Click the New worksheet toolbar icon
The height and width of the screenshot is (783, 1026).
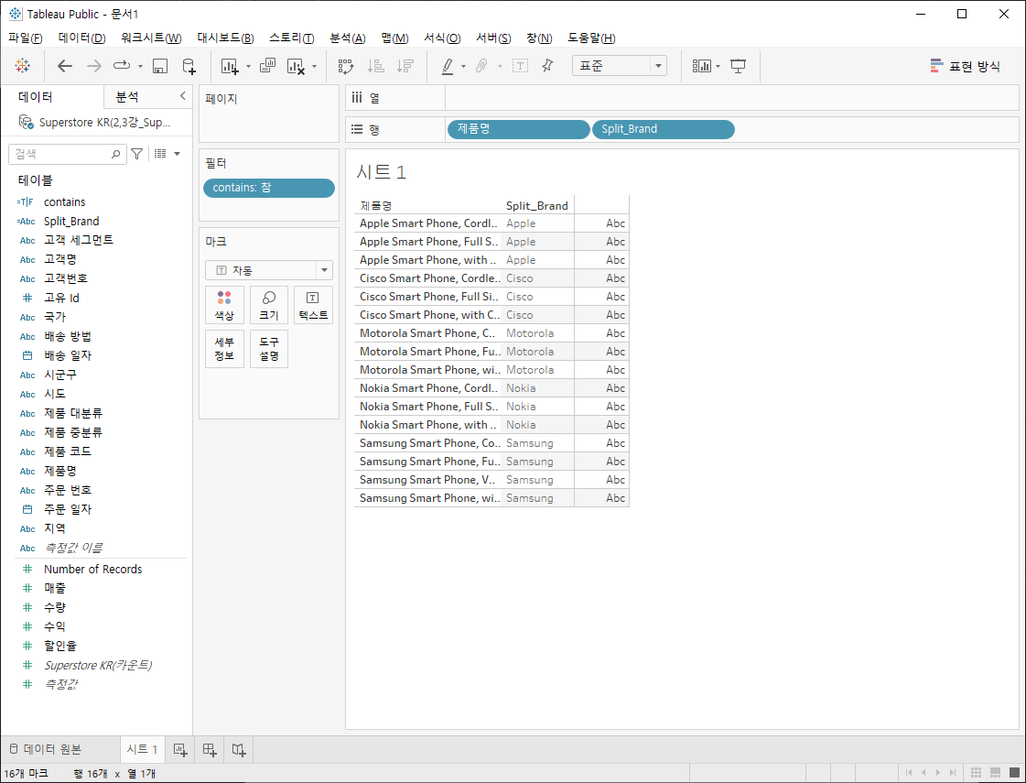(229, 65)
